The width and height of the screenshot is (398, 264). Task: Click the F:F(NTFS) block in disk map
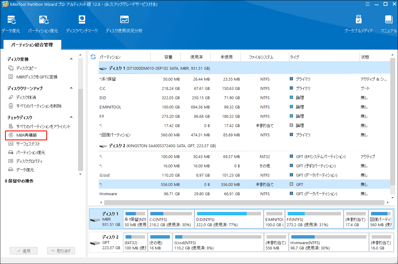coord(314,219)
